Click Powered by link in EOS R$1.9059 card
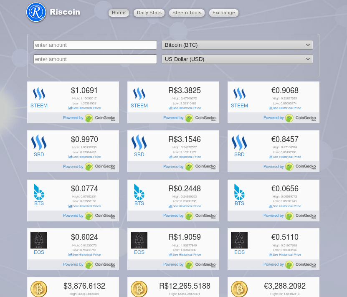The height and width of the screenshot is (297, 347). (173, 264)
